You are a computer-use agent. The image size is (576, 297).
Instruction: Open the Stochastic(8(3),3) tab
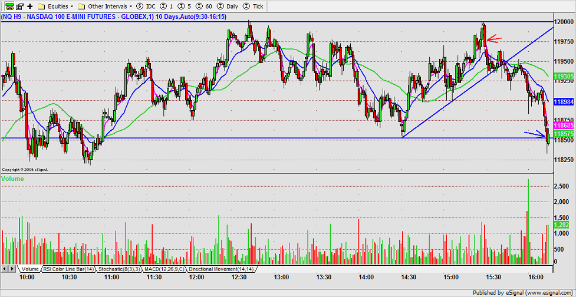119,269
